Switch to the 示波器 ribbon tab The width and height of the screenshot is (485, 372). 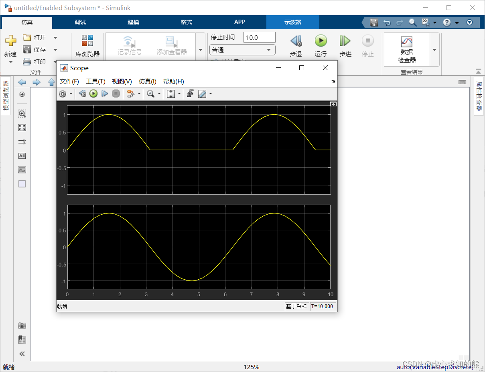click(x=293, y=22)
